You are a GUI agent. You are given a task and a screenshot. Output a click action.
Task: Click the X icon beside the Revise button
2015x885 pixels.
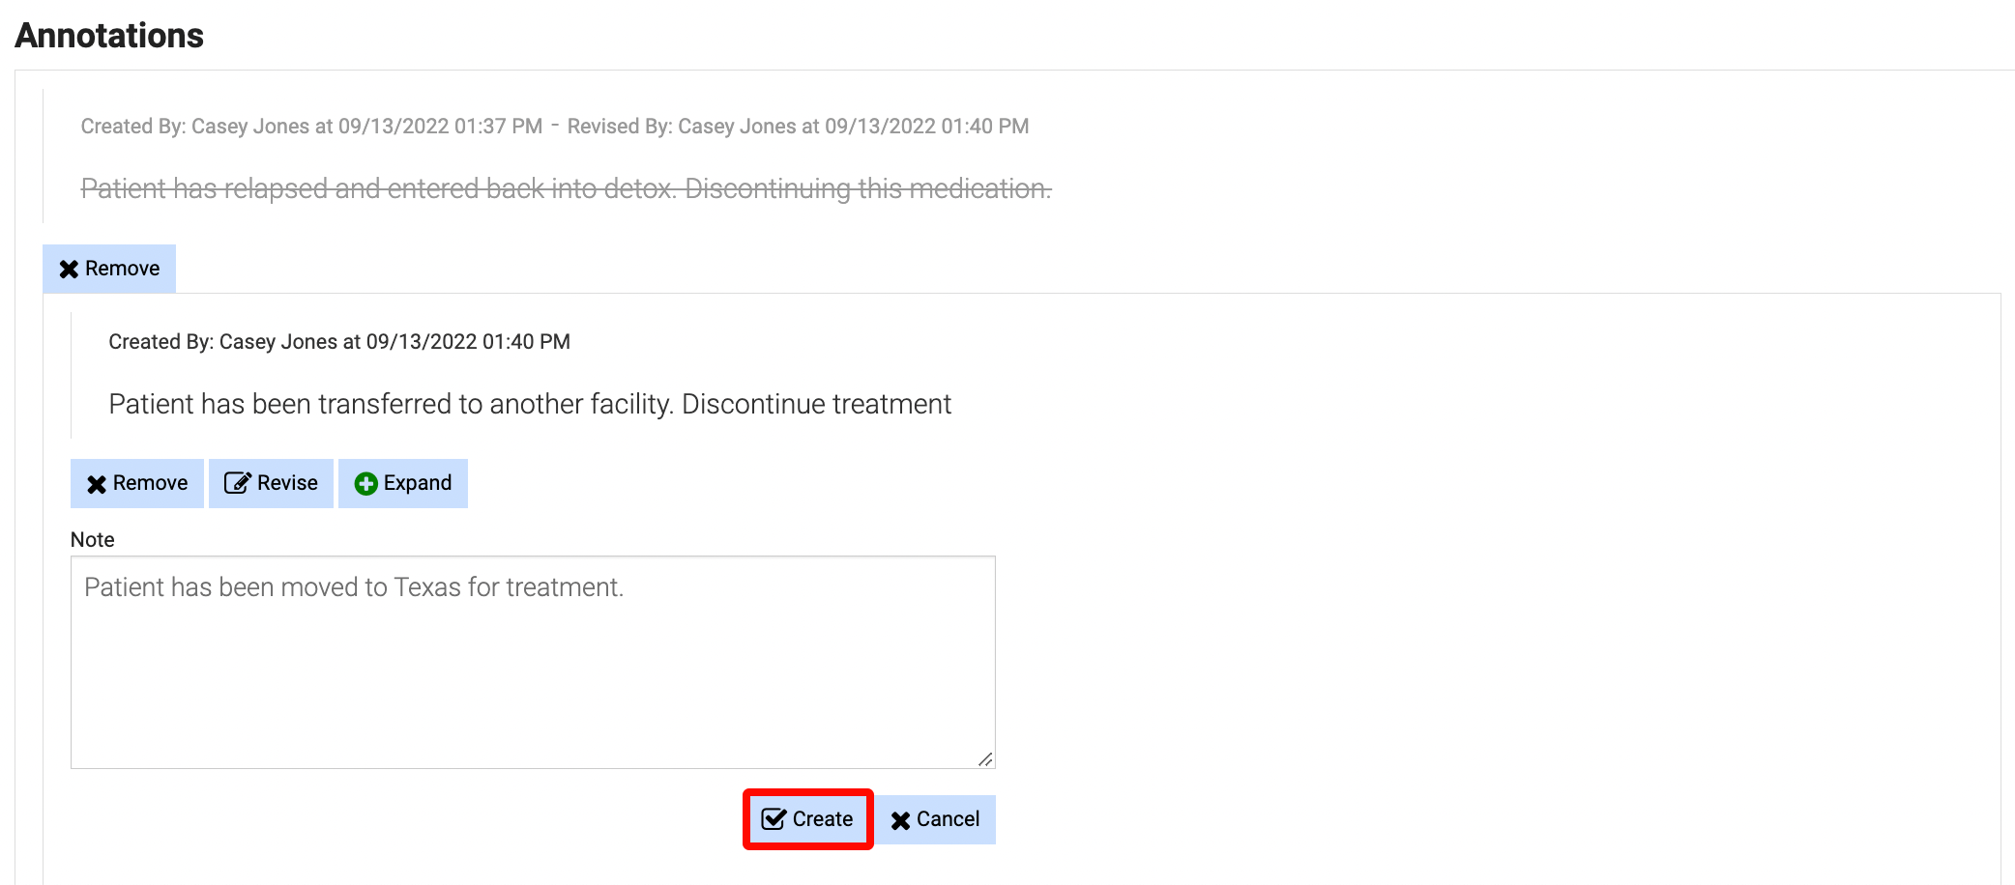click(97, 484)
